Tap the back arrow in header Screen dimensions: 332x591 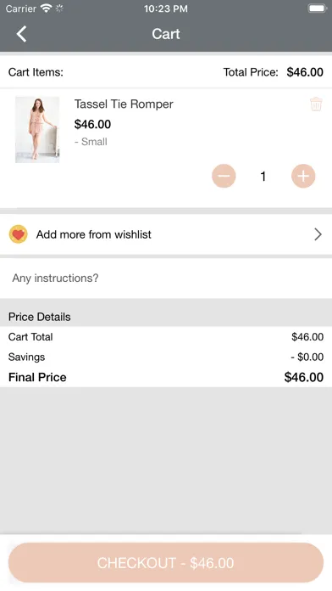click(21, 34)
